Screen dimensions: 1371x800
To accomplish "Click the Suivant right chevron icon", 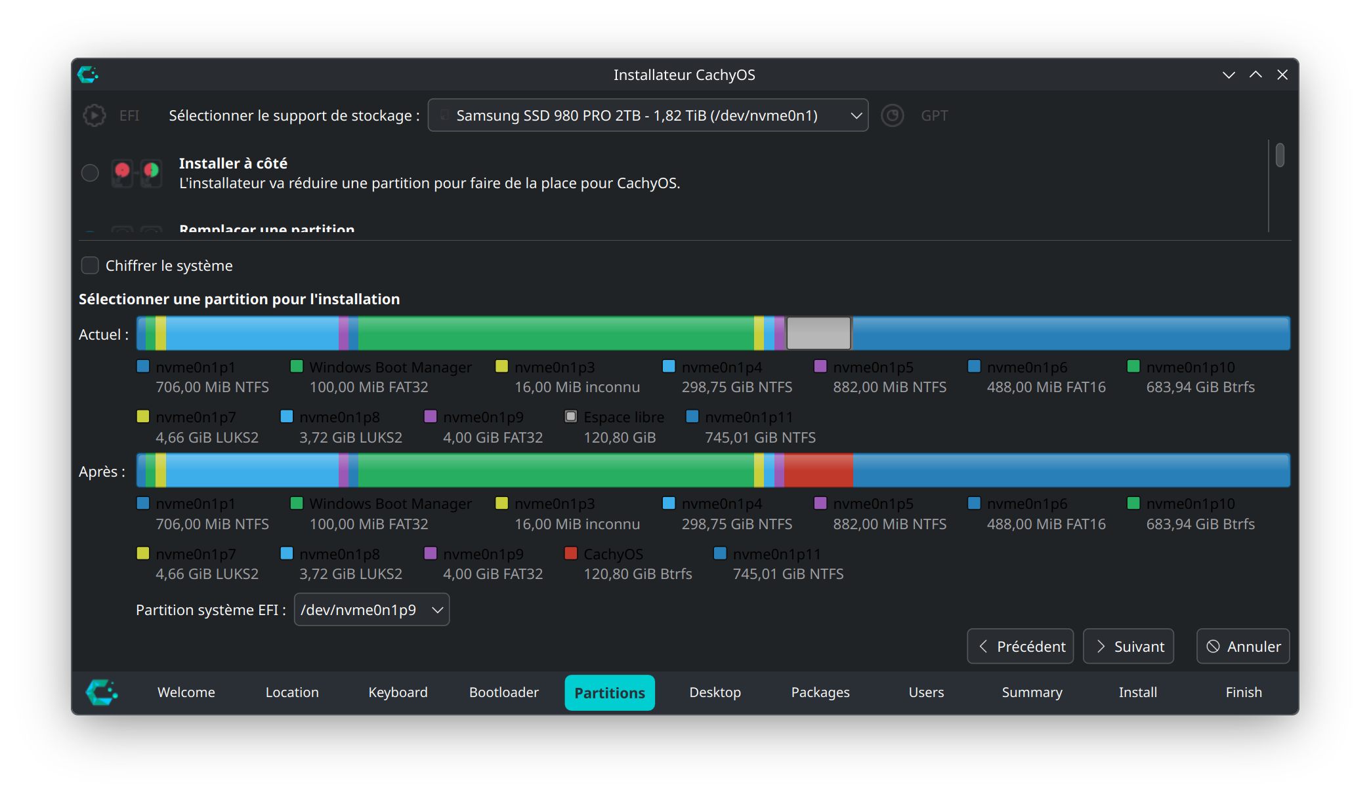I will click(x=1101, y=647).
